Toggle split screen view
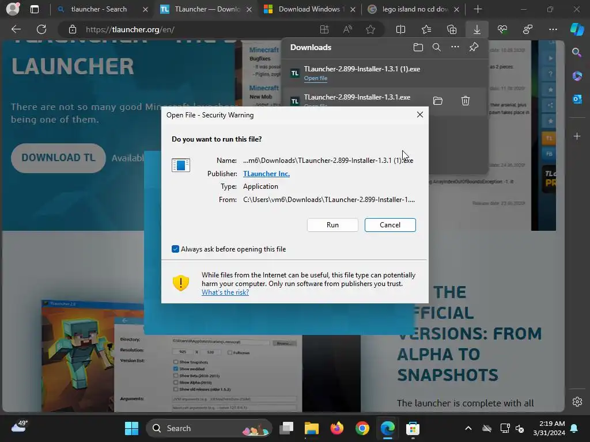The height and width of the screenshot is (442, 590). [x=401, y=29]
